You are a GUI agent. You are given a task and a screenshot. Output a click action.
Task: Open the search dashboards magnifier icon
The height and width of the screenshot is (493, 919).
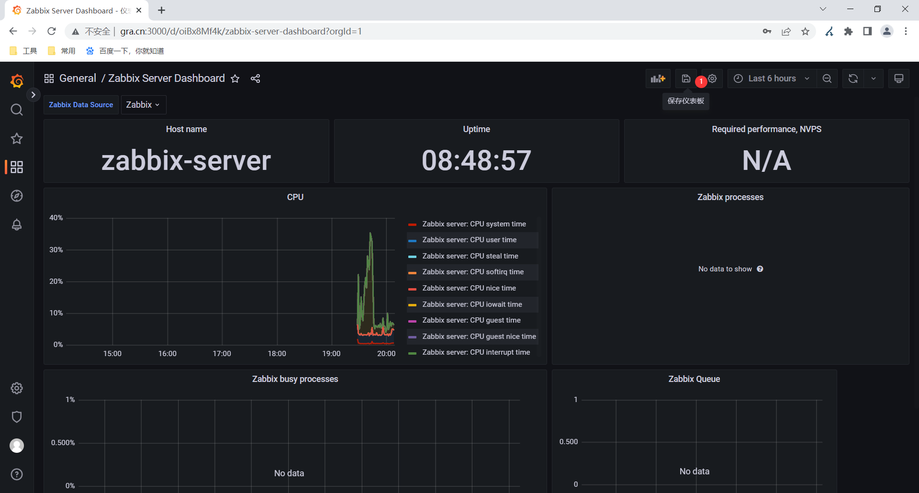tap(17, 110)
